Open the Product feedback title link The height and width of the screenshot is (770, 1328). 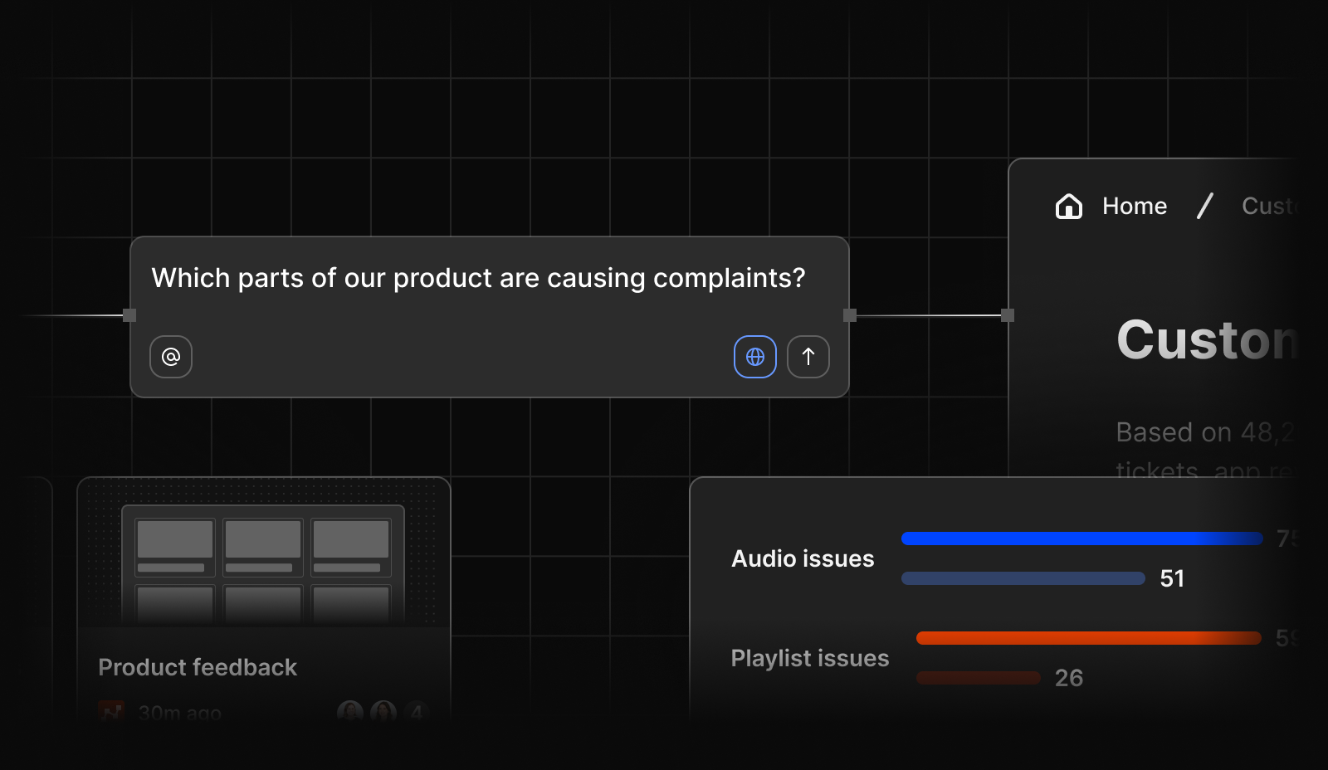point(198,667)
